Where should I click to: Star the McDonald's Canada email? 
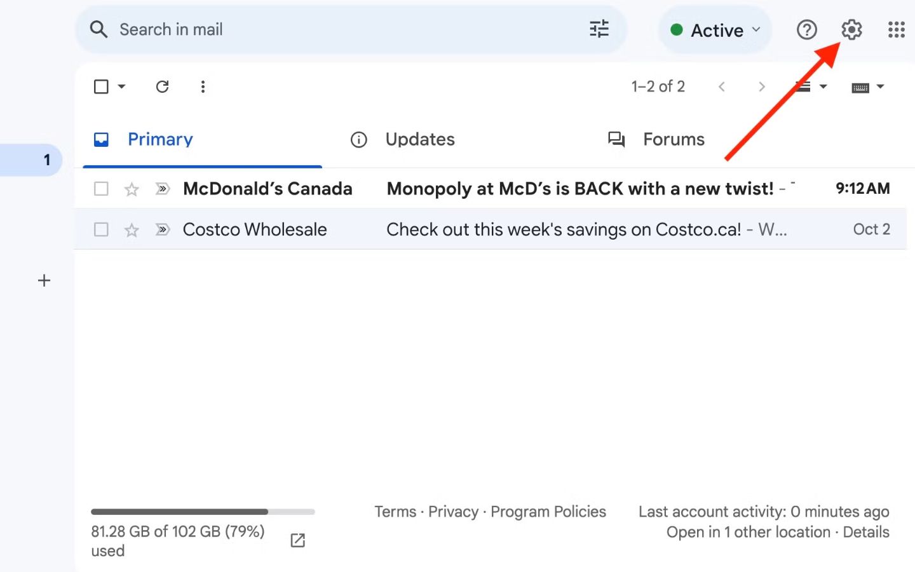(x=131, y=188)
